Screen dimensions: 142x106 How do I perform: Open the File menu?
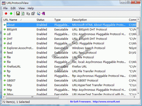(x=5, y=8)
